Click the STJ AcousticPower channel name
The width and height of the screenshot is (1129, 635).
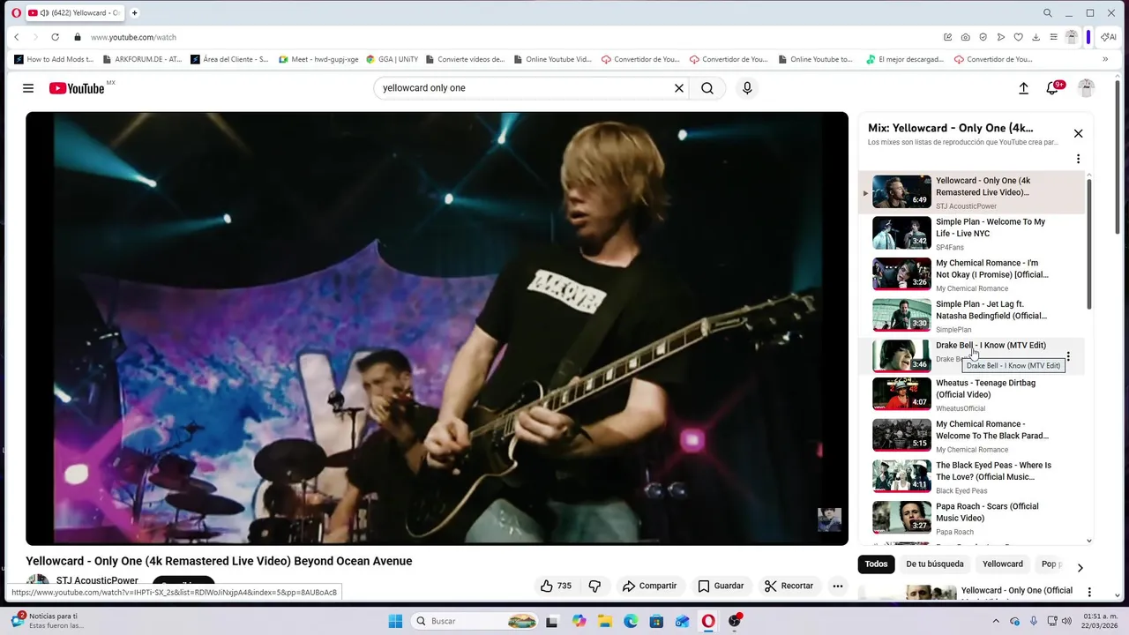(x=97, y=581)
